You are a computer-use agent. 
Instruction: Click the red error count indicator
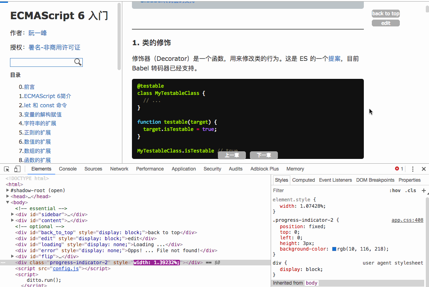399,169
